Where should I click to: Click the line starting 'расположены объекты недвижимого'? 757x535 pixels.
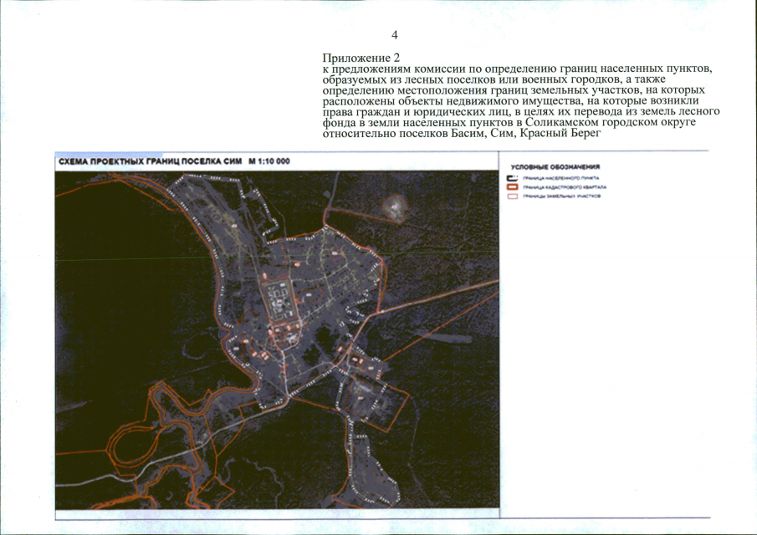[510, 101]
